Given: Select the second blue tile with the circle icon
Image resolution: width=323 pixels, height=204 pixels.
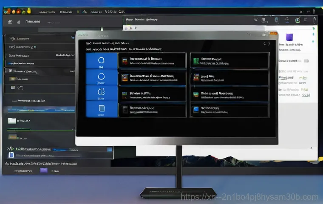Looking at the screenshot, I should [102, 77].
